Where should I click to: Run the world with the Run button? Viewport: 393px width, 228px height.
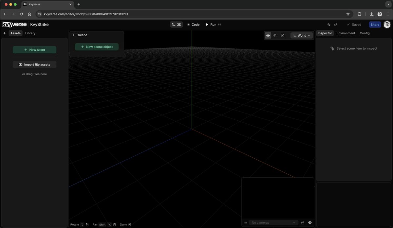click(213, 25)
